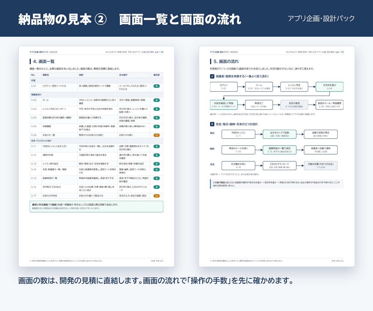
Task: Click the 申請完了 flow box
Action: [x=259, y=105]
